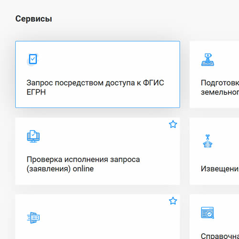Click the surveying tripod icon on Подготовка card
Screen dimensions: 239x239
point(207,60)
